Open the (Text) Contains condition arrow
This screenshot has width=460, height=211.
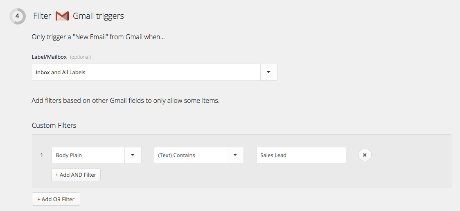point(235,155)
